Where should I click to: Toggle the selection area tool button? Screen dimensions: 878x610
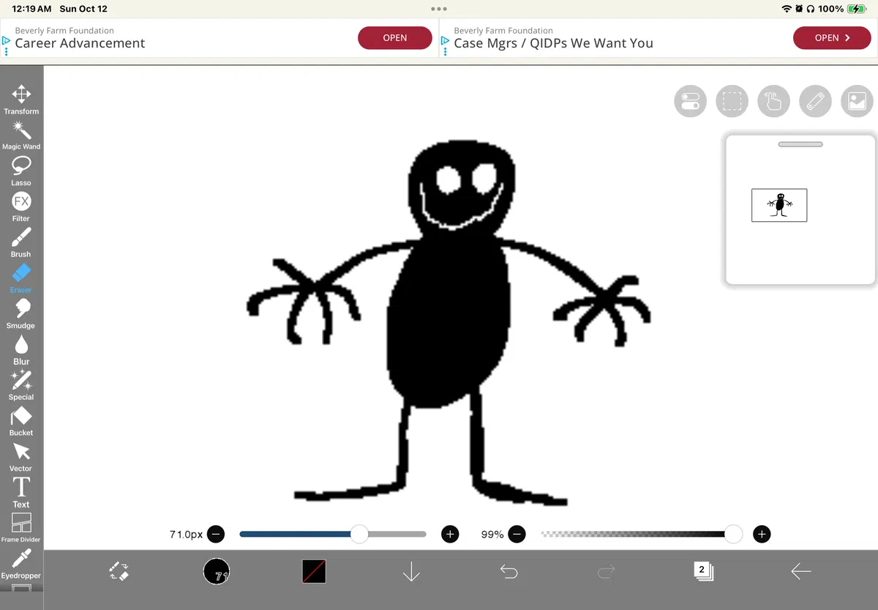[732, 101]
